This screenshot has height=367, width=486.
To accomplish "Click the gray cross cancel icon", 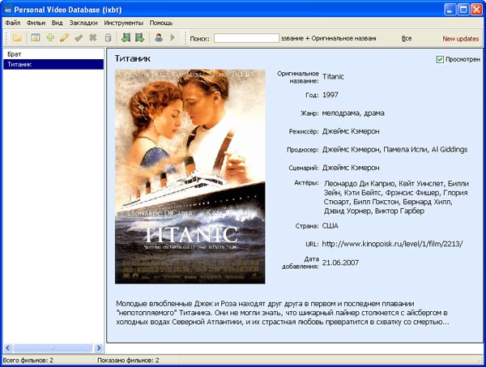I will pos(93,38).
